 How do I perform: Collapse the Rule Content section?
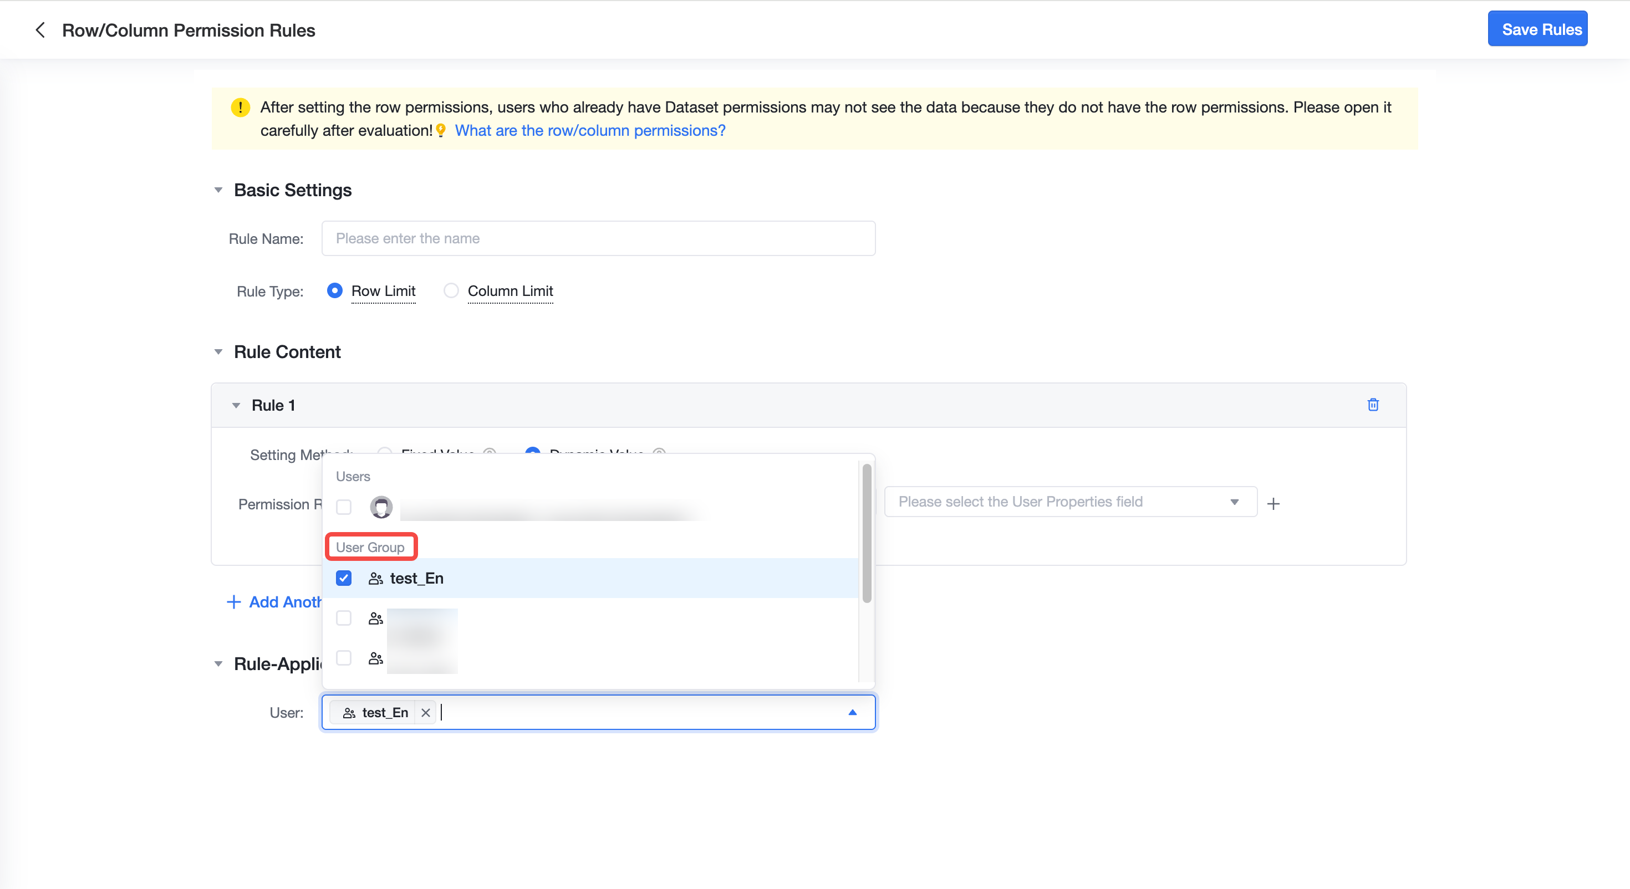pos(218,352)
